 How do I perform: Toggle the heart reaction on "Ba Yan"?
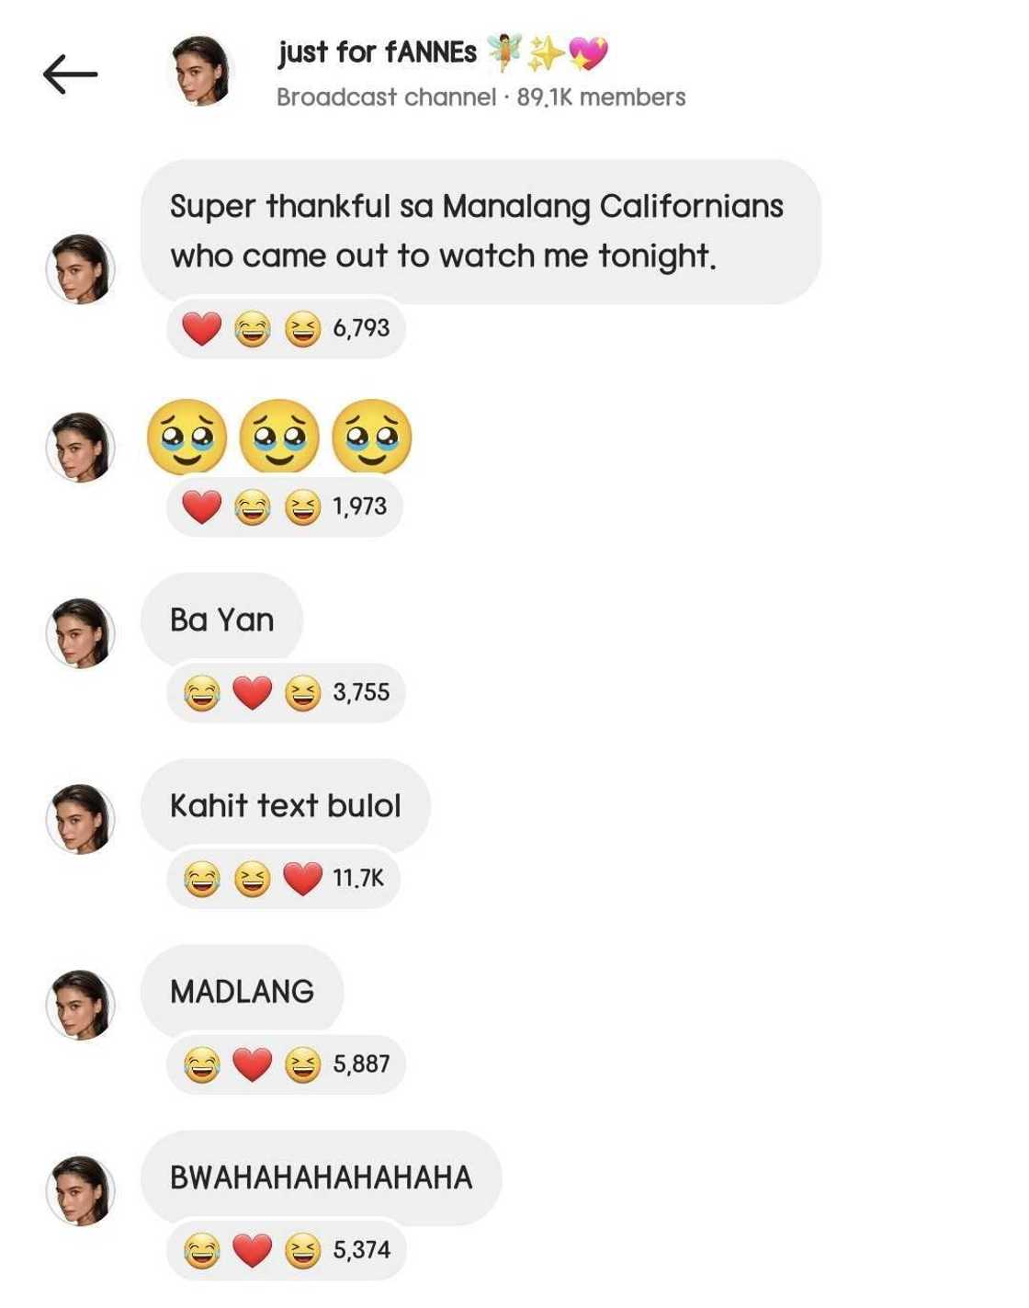(x=251, y=692)
